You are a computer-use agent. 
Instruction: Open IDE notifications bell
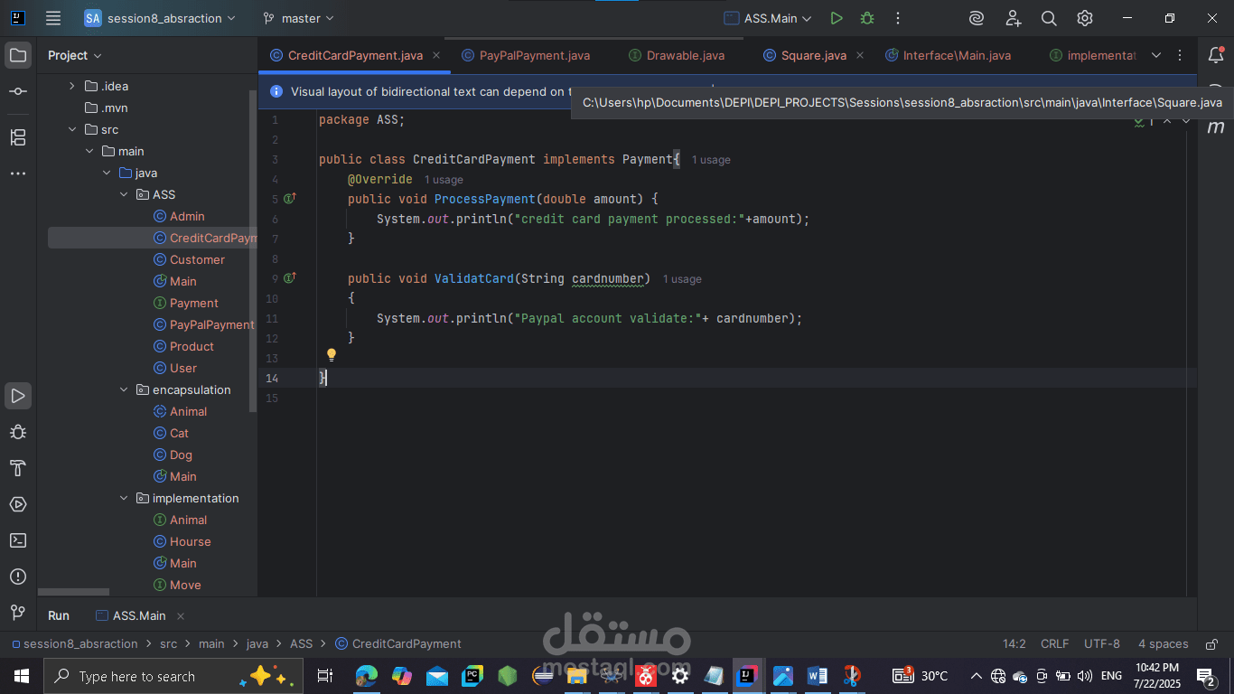pyautogui.click(x=1216, y=55)
